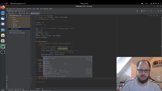Open Thunderbird mail in the dock
162x91 pixels.
[x=3, y=18]
